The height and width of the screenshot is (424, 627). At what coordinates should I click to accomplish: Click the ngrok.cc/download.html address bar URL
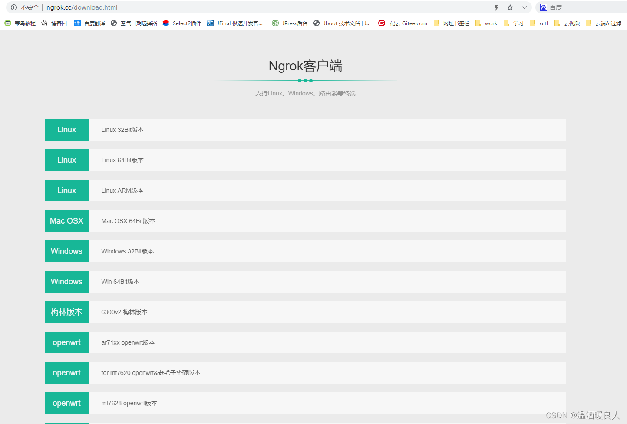pos(82,7)
